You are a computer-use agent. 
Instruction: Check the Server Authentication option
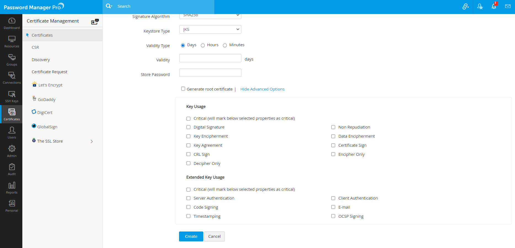(188, 198)
